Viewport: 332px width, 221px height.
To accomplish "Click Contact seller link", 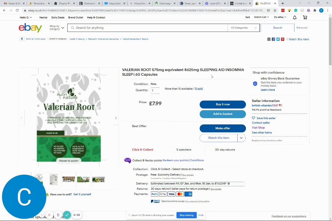I will 261,123.
